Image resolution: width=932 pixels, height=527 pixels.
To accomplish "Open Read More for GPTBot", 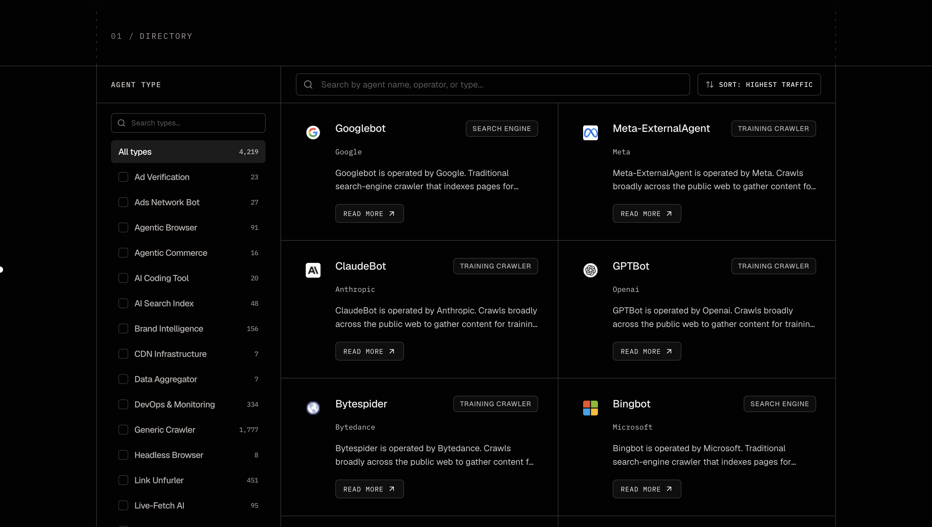I will pos(646,351).
